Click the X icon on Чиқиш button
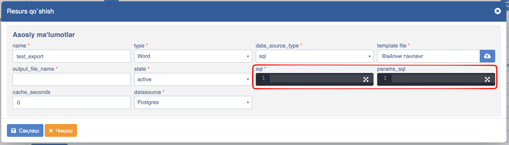The image size is (509, 145). point(51,130)
